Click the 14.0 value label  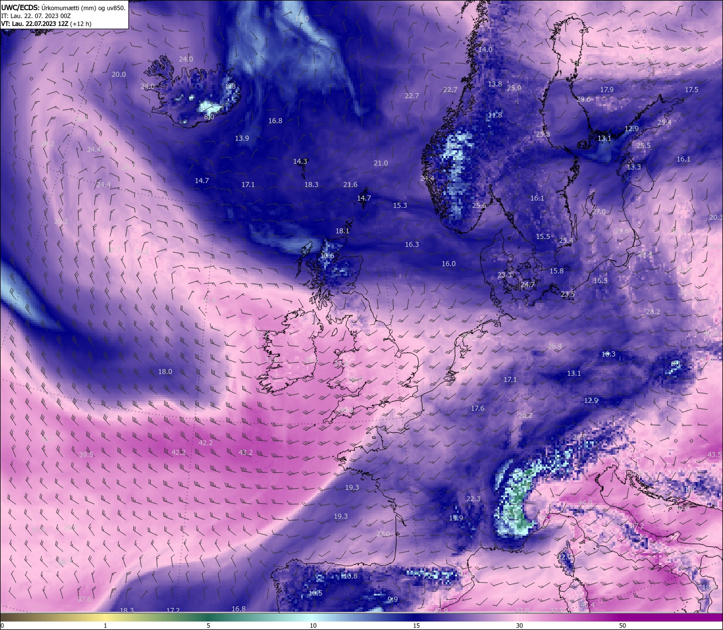click(x=485, y=50)
